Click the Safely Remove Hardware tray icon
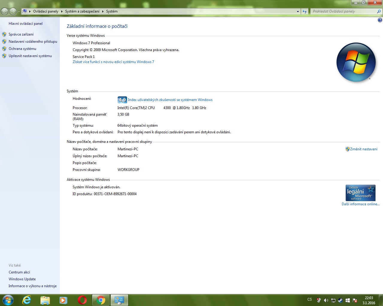Viewport: 383px width, 306px height. coord(319,300)
